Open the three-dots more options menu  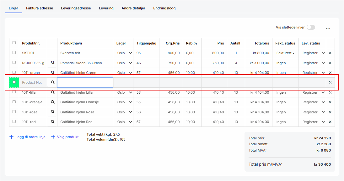click(x=328, y=28)
